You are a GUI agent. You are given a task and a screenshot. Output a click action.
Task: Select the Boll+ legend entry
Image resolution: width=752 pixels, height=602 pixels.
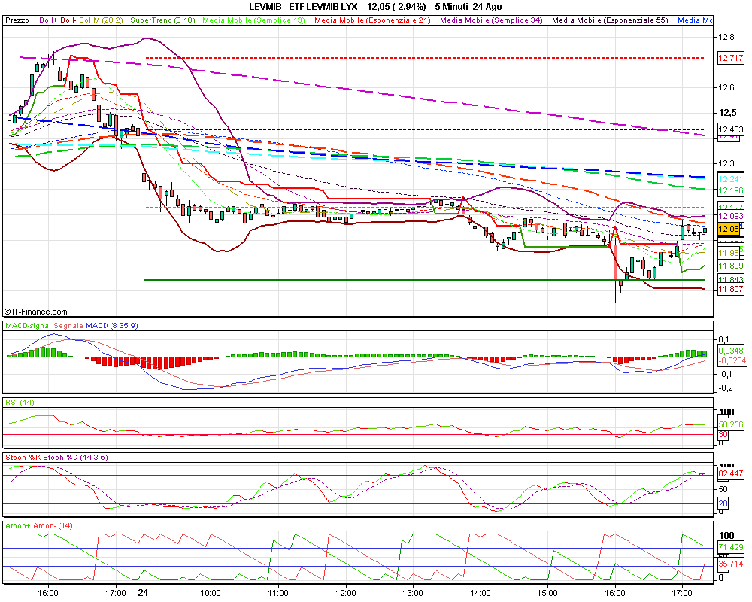48,20
